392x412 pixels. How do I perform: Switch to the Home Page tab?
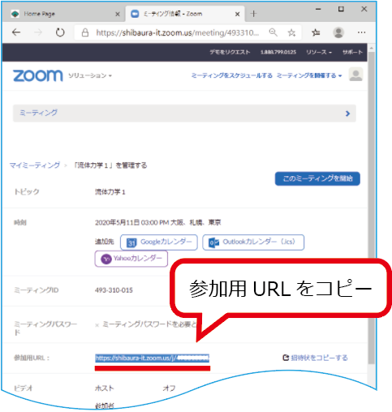coord(64,14)
